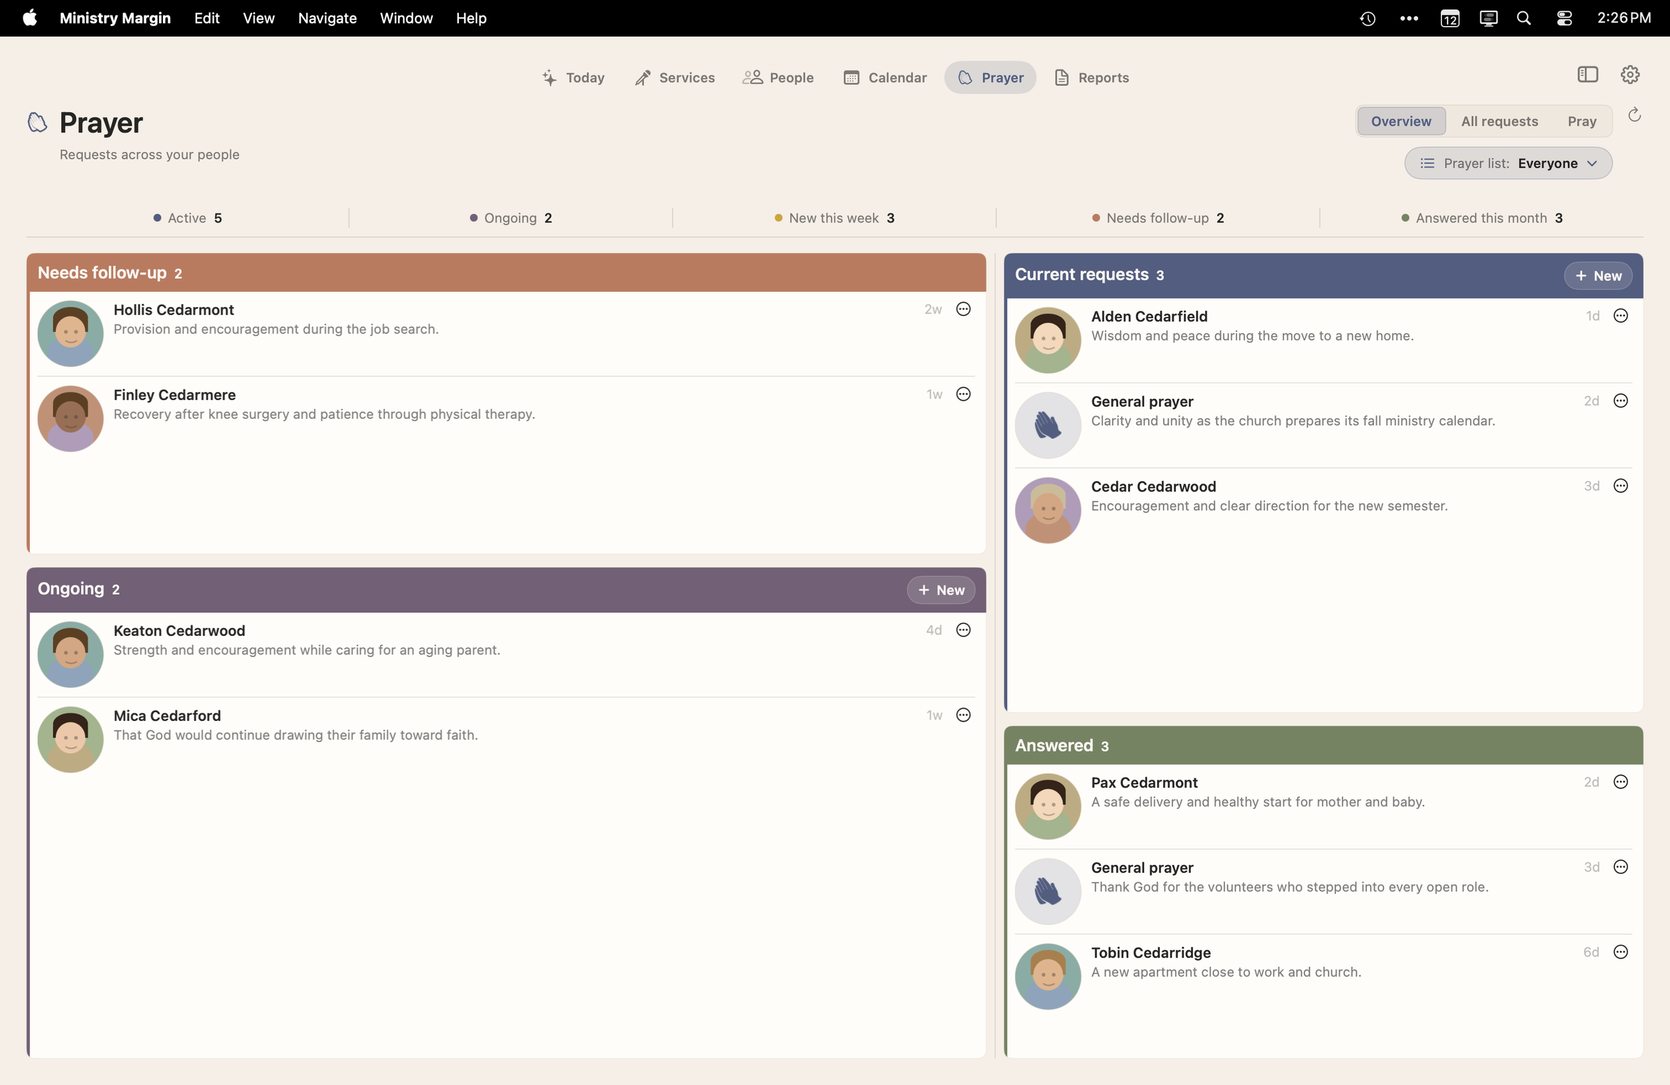
Task: Open Cedar Cedarwood's avatar
Action: coord(1047,510)
